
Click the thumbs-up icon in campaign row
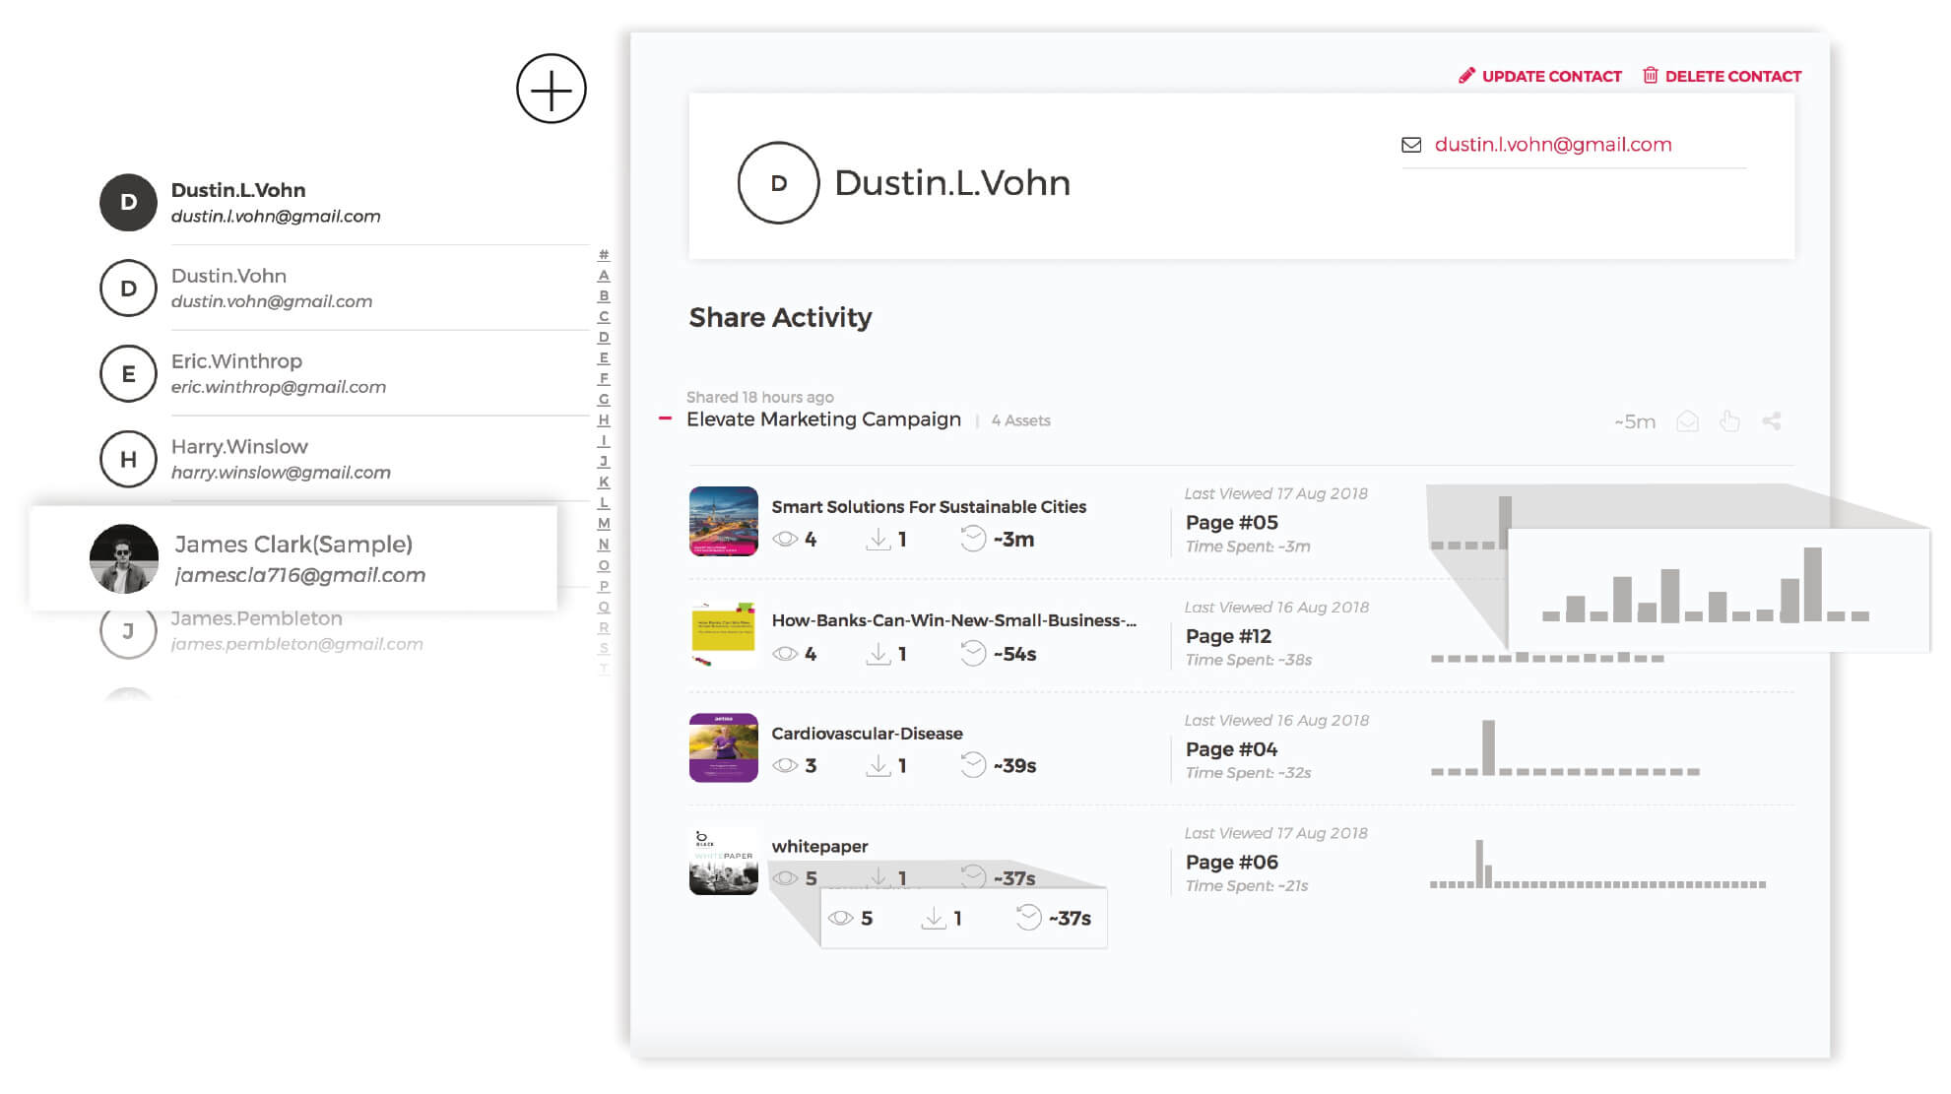[x=1729, y=421]
